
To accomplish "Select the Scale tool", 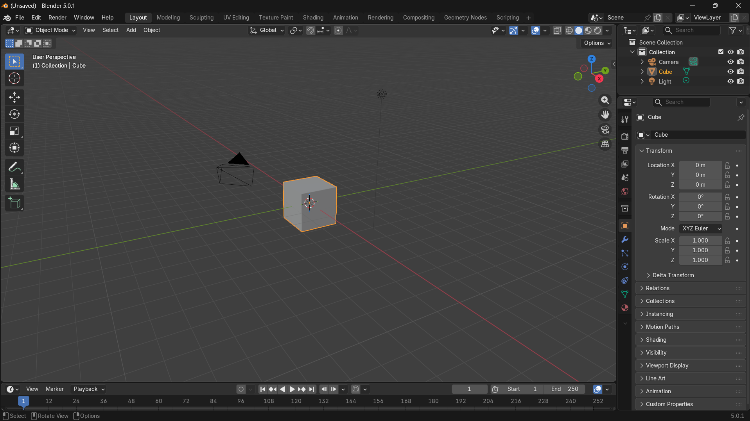I will (14, 131).
